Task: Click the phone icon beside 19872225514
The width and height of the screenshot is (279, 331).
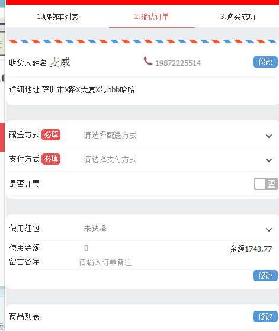Action: click(148, 61)
